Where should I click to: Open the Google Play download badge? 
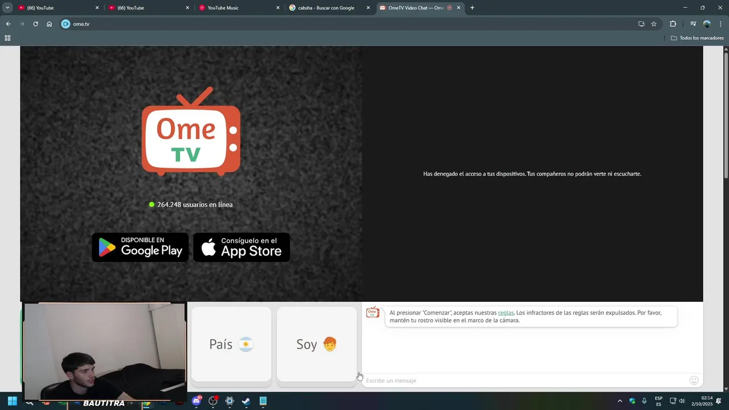coord(140,247)
